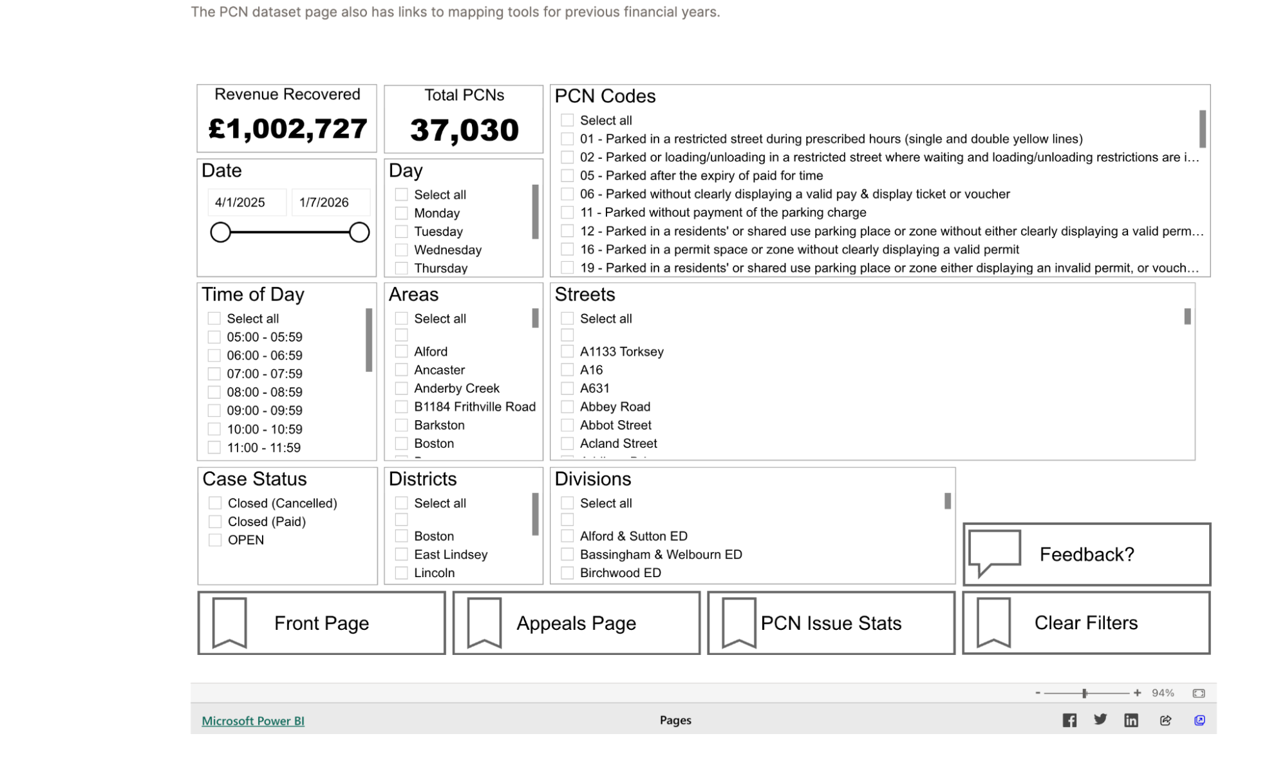Share report via Twitter icon
The height and width of the screenshot is (763, 1287).
pyautogui.click(x=1100, y=719)
